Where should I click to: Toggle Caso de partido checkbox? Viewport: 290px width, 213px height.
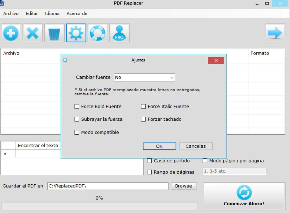pyautogui.click(x=149, y=161)
